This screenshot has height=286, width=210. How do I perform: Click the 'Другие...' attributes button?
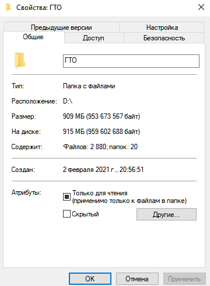166,215
